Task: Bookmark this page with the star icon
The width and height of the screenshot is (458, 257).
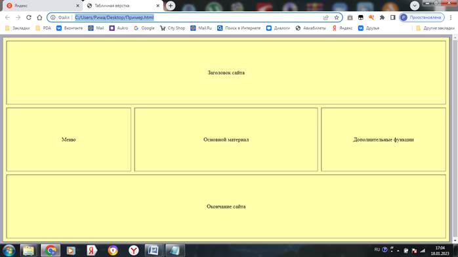Action: [x=337, y=18]
